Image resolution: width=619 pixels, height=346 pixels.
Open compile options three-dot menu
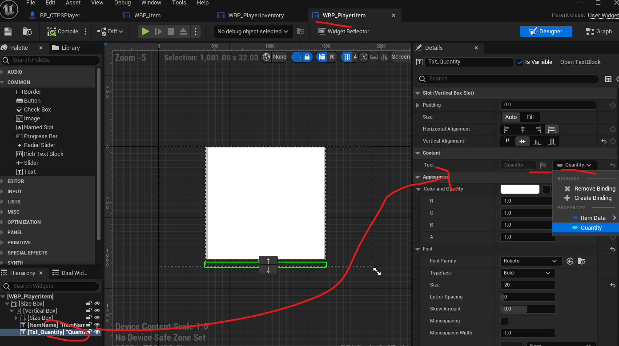pos(85,32)
